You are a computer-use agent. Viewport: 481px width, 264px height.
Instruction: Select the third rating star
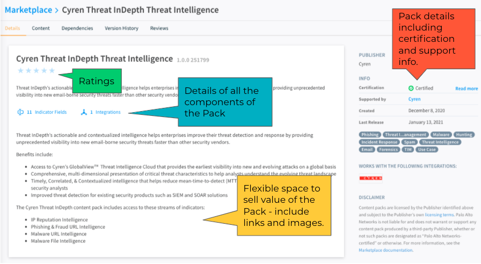pyautogui.click(x=37, y=70)
